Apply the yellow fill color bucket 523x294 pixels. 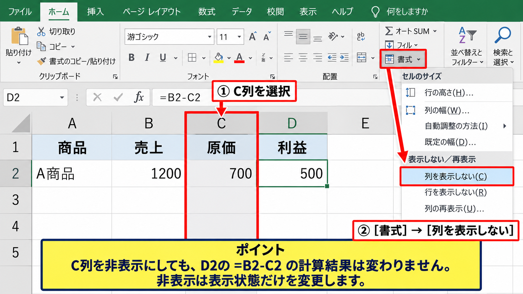(219, 57)
